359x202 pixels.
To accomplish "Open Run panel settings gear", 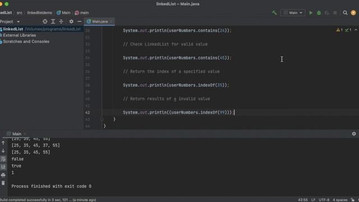I will (354, 134).
